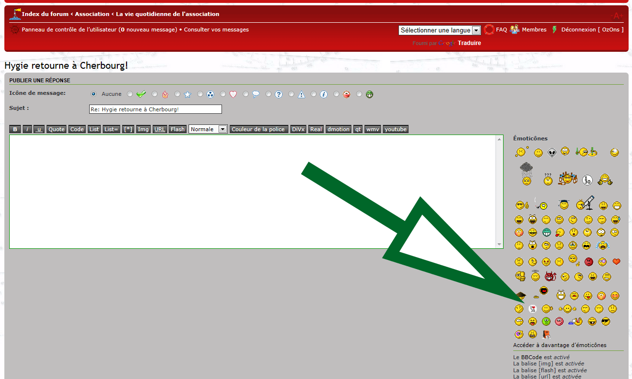
Task: Open Accéder à davantage d'émoticônes link
Action: pyautogui.click(x=559, y=345)
